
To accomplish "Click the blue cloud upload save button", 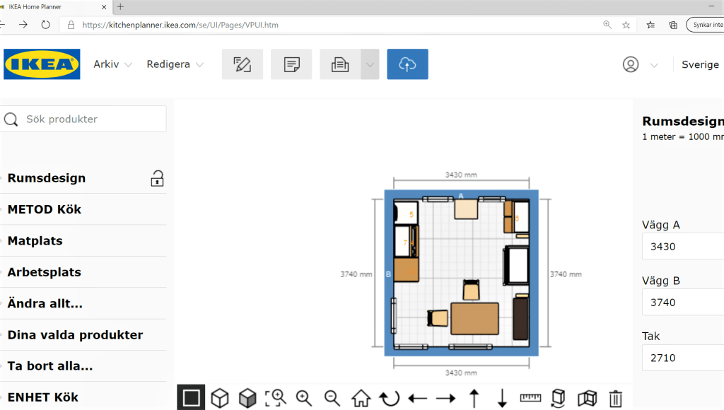I will pos(407,64).
